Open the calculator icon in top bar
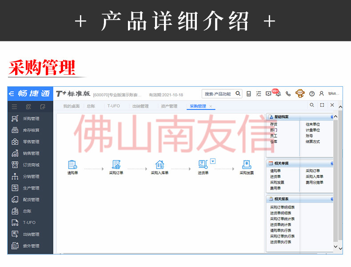The image size is (351, 267). (x=248, y=94)
